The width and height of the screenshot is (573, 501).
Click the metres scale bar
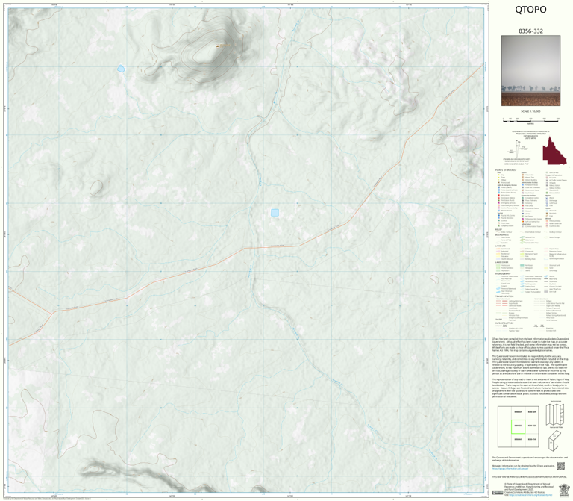530,120
